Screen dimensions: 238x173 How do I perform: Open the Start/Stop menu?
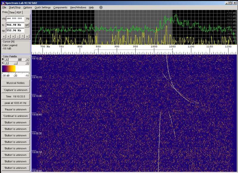[x=15, y=7]
